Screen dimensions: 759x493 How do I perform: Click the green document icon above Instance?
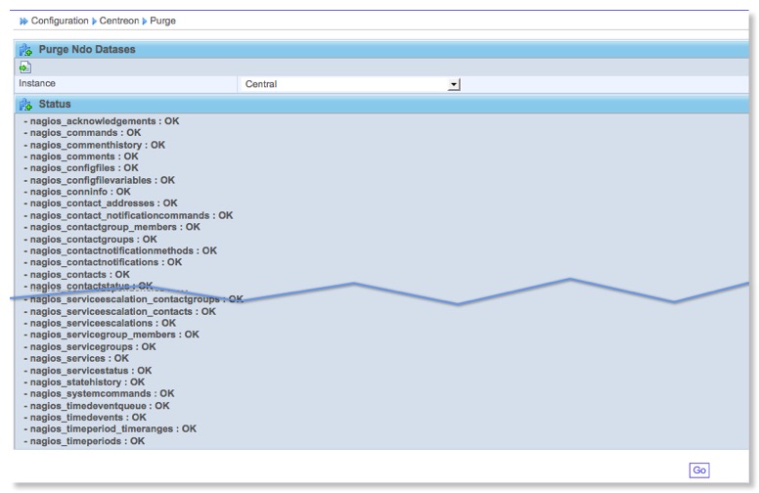24,67
